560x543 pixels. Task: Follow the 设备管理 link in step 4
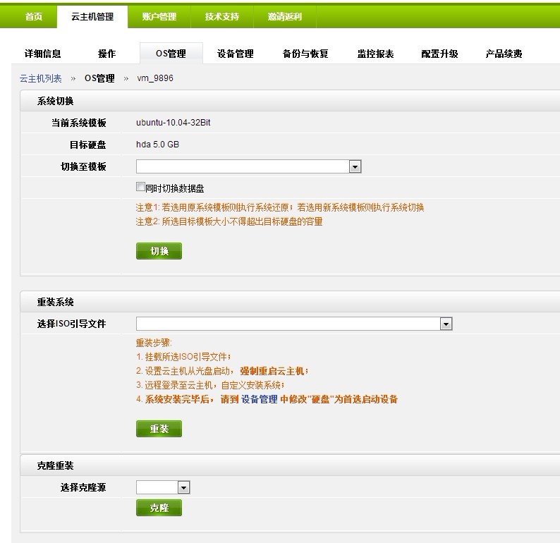pyautogui.click(x=260, y=399)
